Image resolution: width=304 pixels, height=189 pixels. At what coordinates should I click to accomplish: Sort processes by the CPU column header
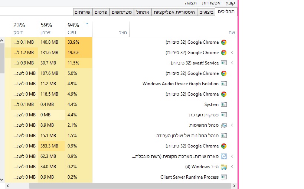(78, 29)
